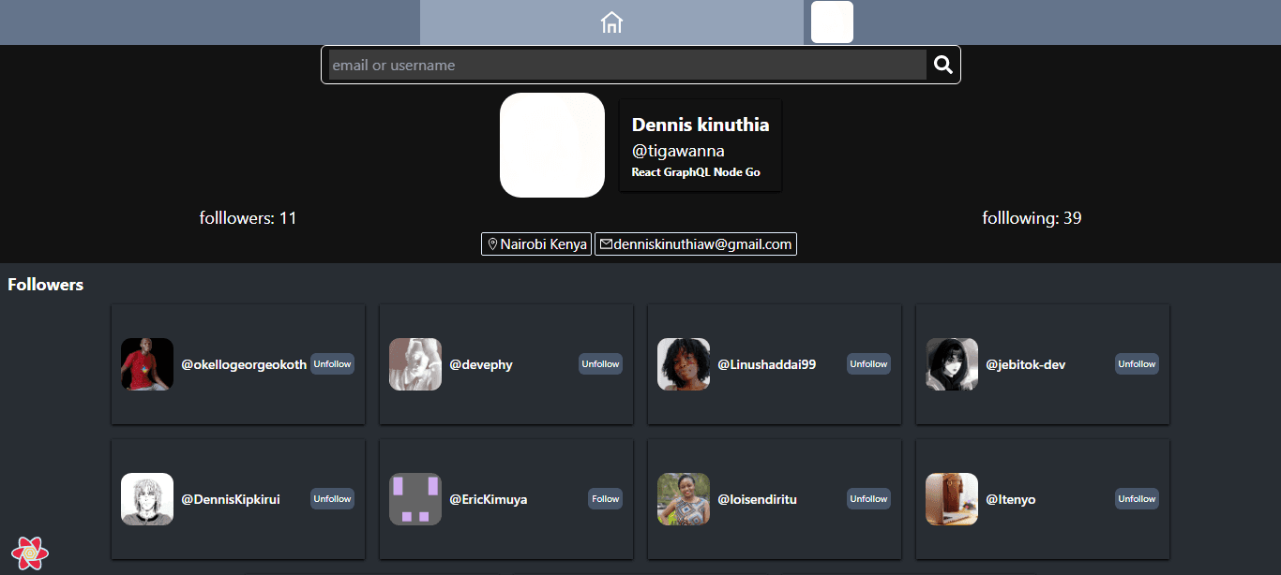
Task: Click the Followers section heading
Action: 46,285
